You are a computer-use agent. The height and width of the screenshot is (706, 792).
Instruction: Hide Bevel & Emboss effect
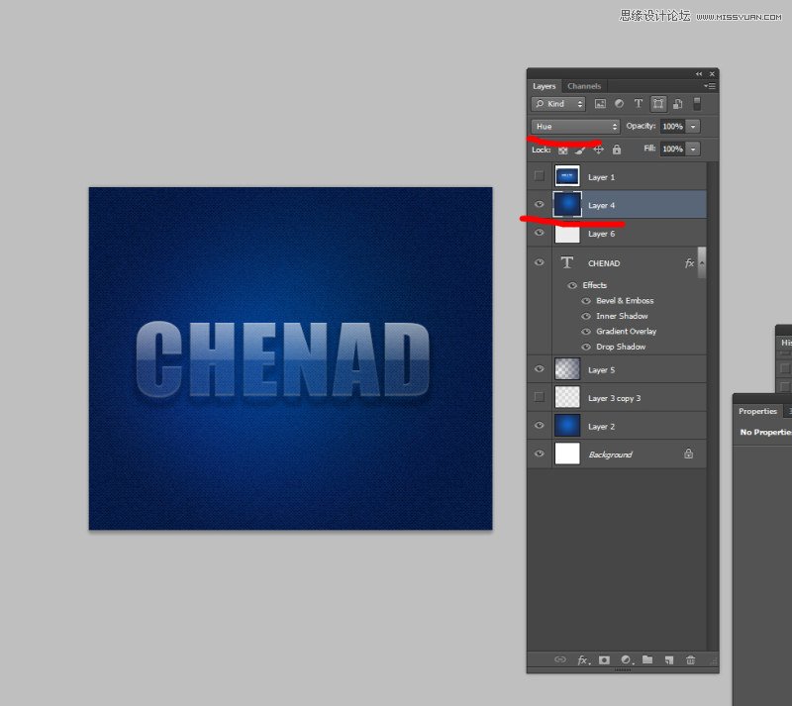coord(586,301)
